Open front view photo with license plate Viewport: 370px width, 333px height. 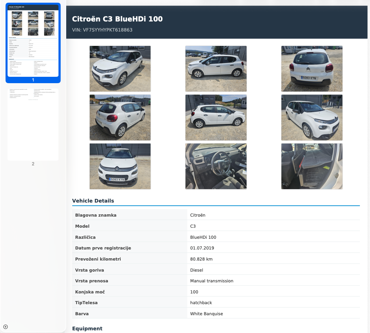120,166
